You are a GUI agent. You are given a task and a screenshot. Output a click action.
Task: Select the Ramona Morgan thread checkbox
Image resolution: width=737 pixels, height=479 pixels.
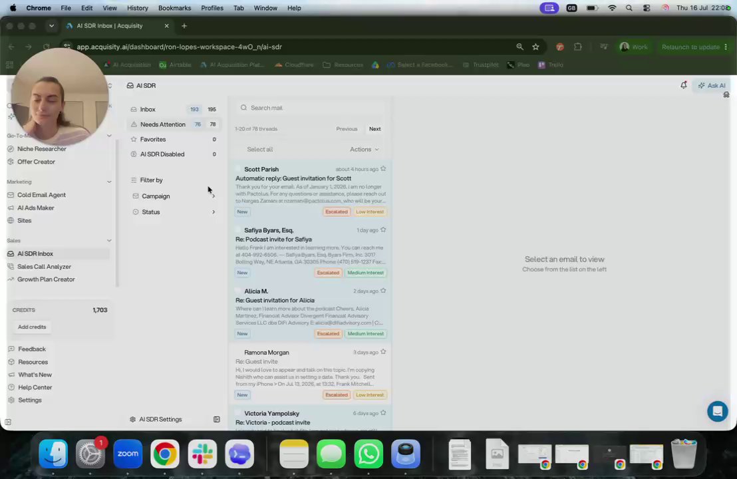tap(238, 353)
